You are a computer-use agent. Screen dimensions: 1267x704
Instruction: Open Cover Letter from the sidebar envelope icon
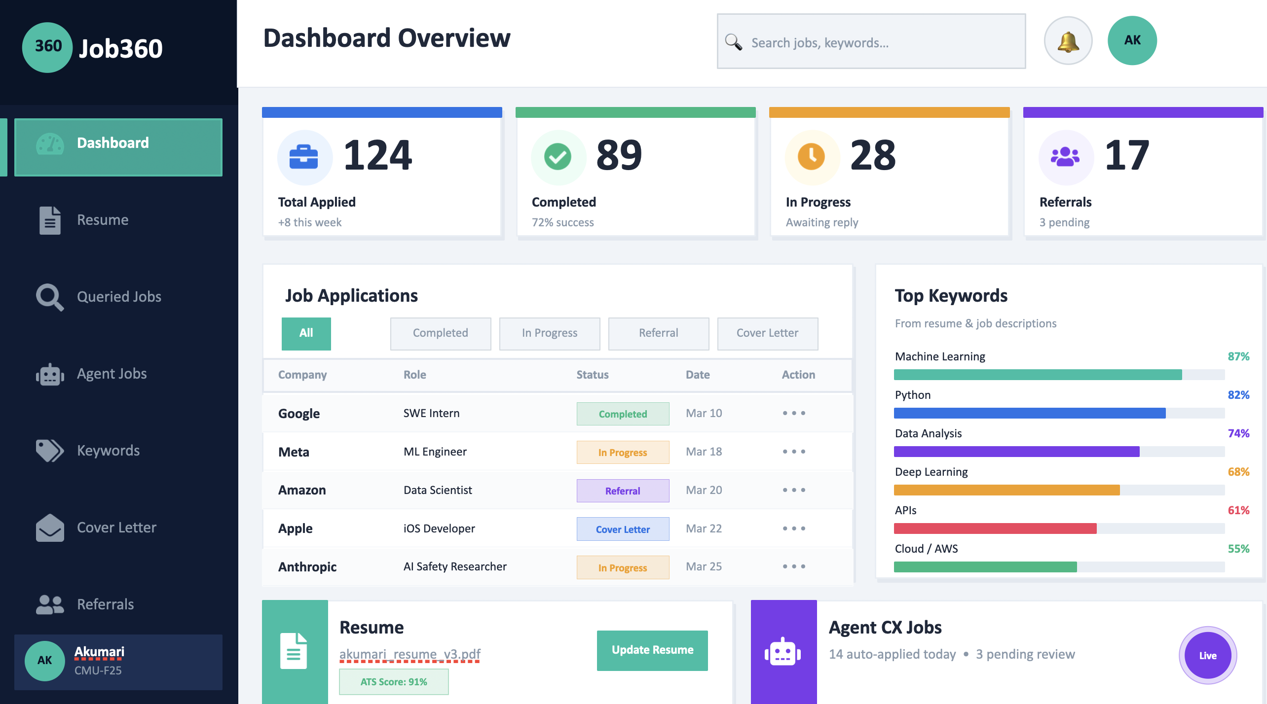pyautogui.click(x=116, y=528)
